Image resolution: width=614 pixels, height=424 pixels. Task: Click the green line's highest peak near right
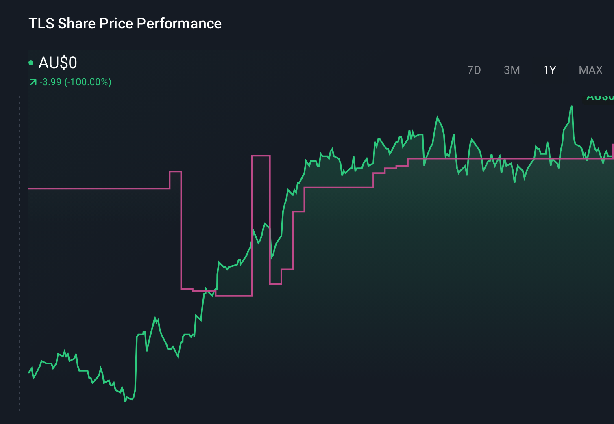[x=572, y=106]
